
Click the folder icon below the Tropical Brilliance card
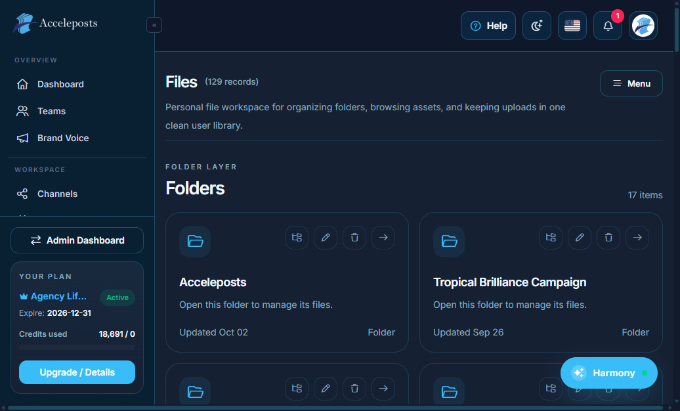point(449,392)
